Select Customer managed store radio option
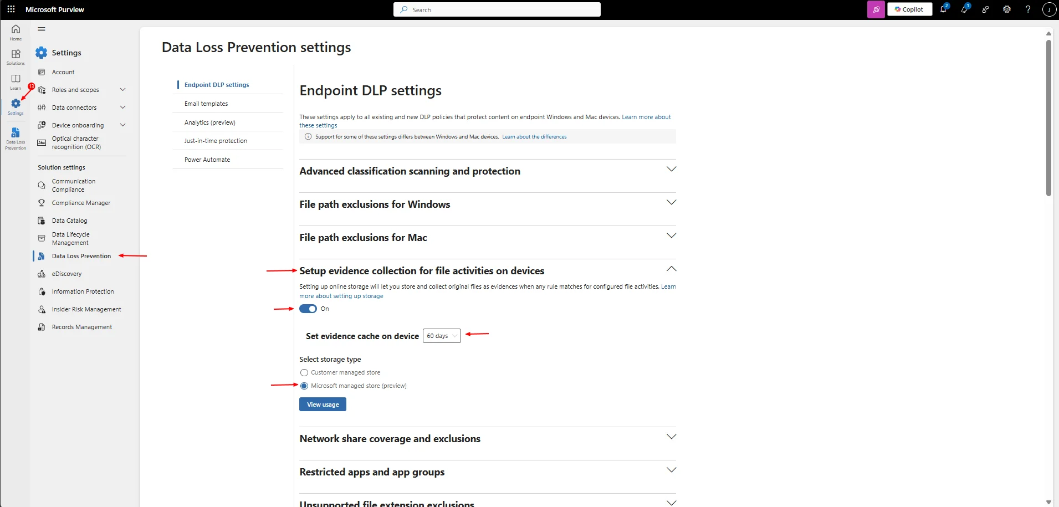The height and width of the screenshot is (507, 1059). click(x=304, y=373)
